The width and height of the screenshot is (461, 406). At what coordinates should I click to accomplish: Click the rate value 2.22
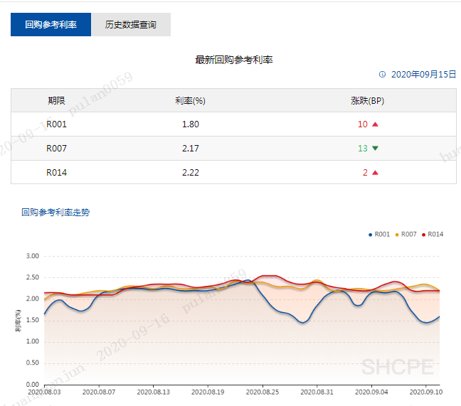click(191, 173)
